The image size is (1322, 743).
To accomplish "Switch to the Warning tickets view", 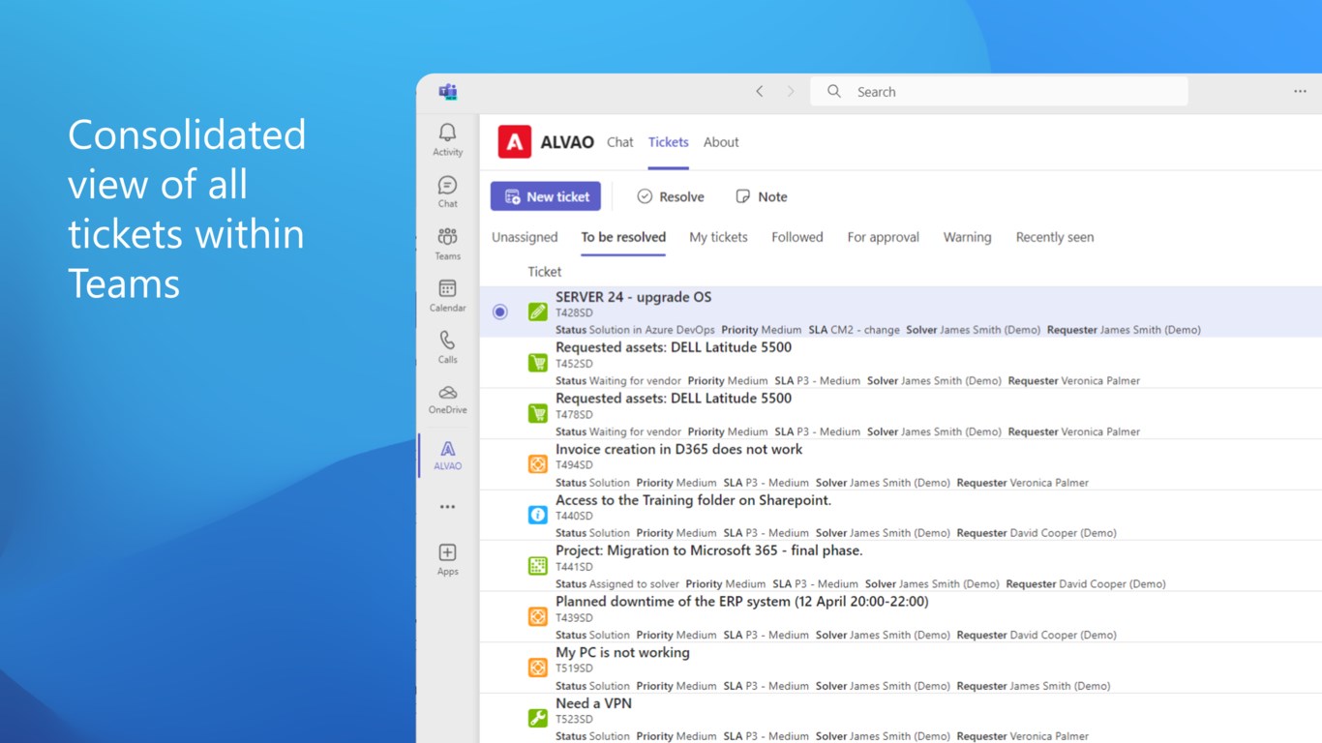I will pyautogui.click(x=967, y=237).
